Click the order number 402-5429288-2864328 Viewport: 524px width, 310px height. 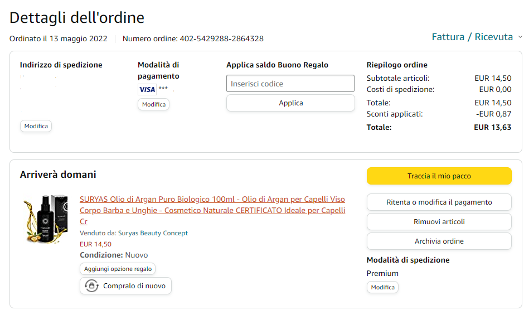[x=221, y=38]
